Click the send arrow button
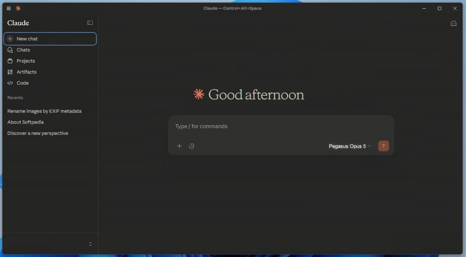The image size is (466, 257). 383,146
